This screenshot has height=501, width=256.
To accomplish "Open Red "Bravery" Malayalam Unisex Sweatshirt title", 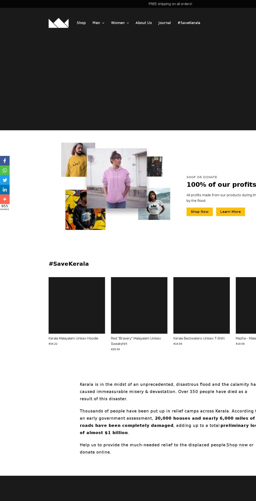I will [x=136, y=341].
